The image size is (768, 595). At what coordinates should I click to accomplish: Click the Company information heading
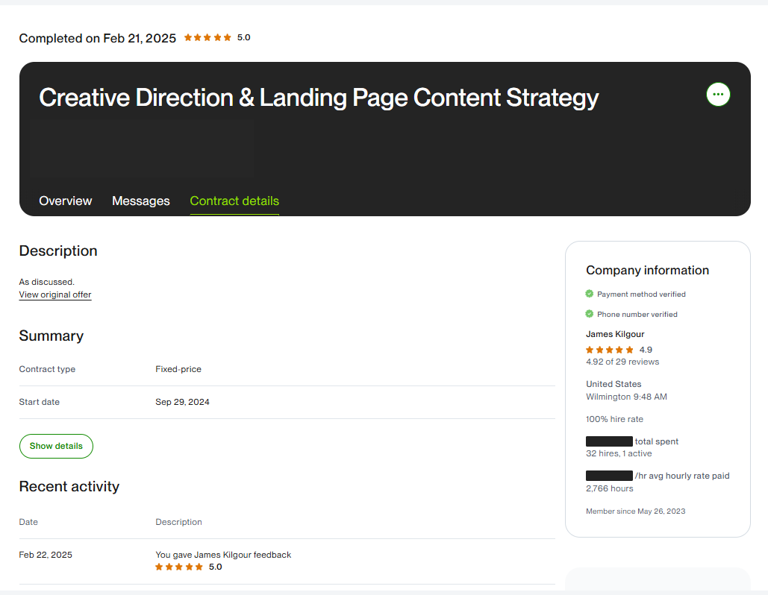648,270
